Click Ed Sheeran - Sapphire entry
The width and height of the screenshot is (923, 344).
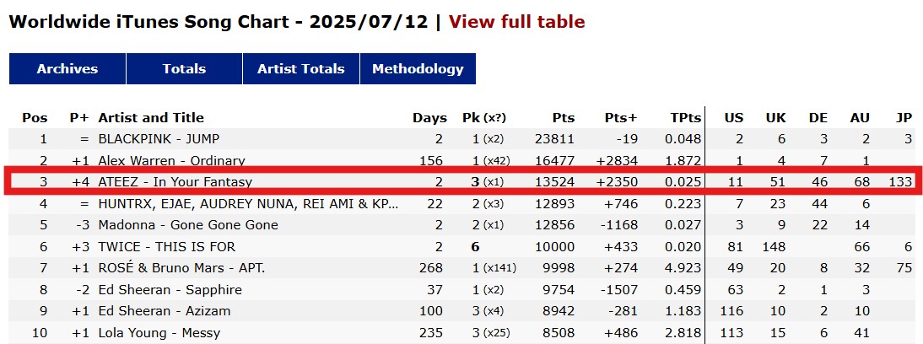pyautogui.click(x=170, y=289)
